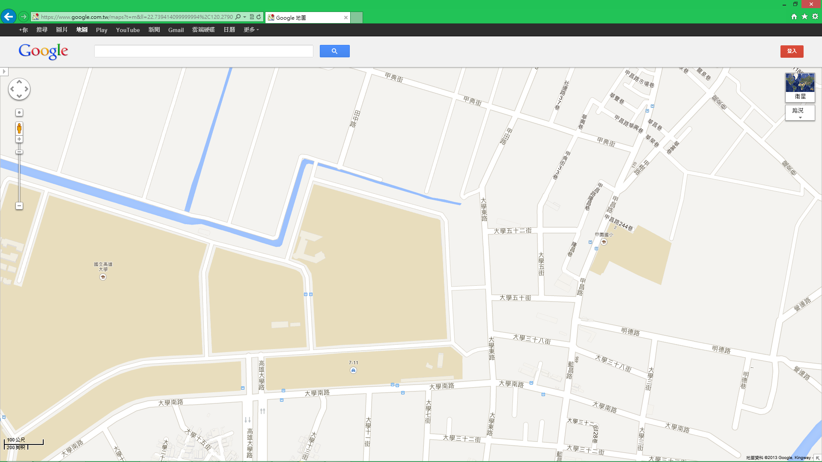Zoom in with the plus button

[x=19, y=139]
